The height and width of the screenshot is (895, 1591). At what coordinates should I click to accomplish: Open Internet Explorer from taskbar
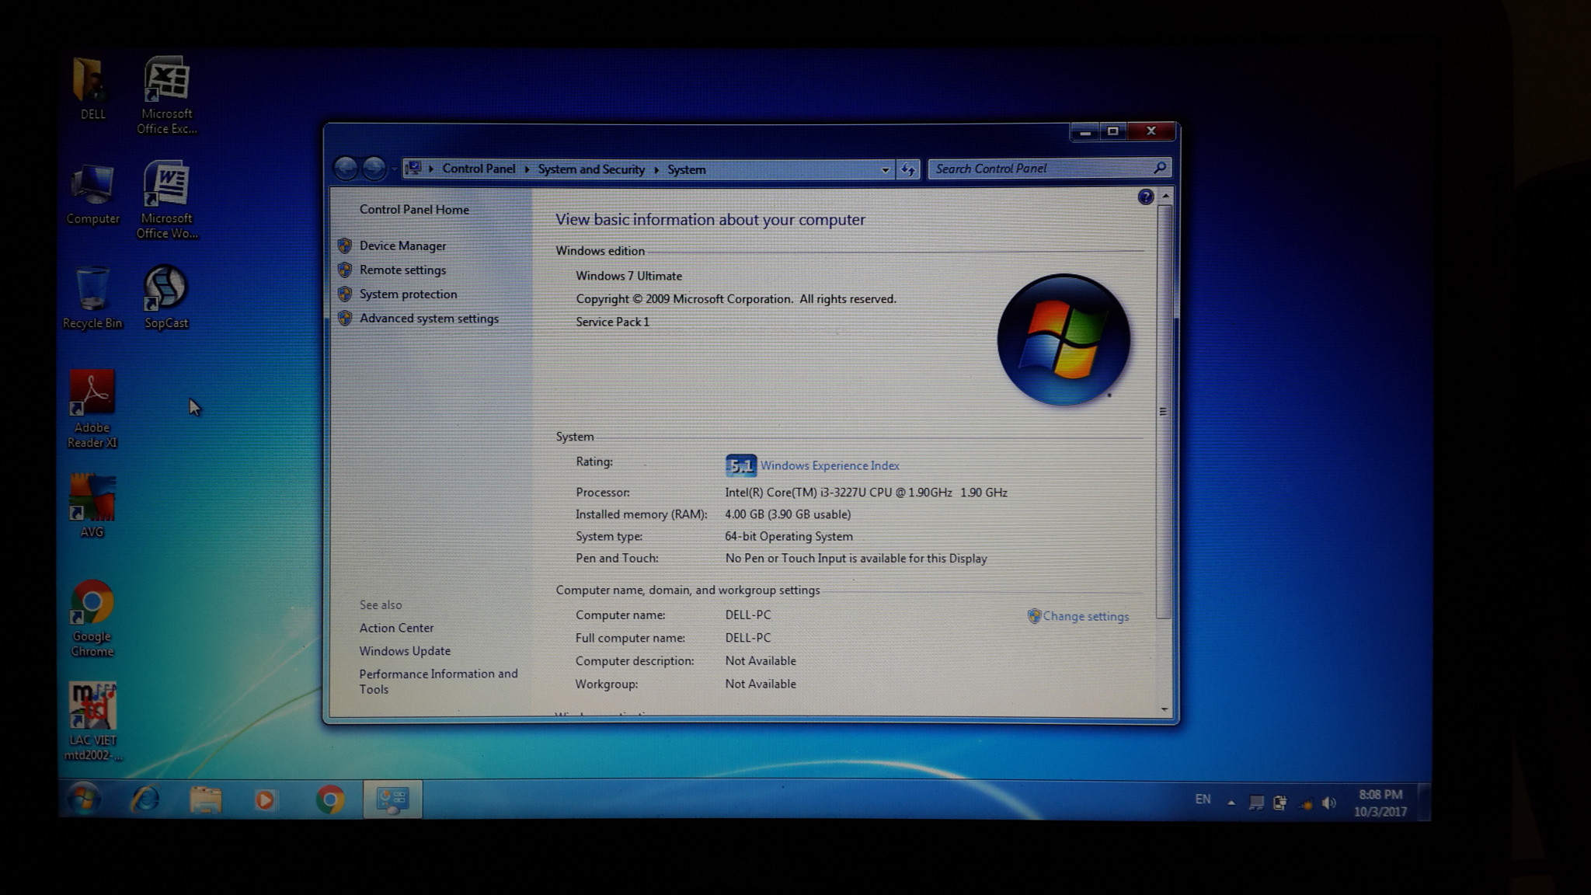click(144, 799)
